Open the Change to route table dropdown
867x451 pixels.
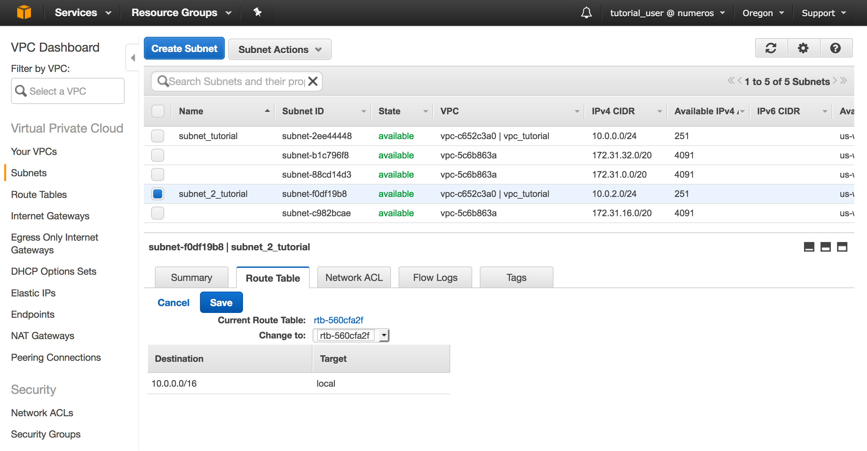pyautogui.click(x=351, y=335)
